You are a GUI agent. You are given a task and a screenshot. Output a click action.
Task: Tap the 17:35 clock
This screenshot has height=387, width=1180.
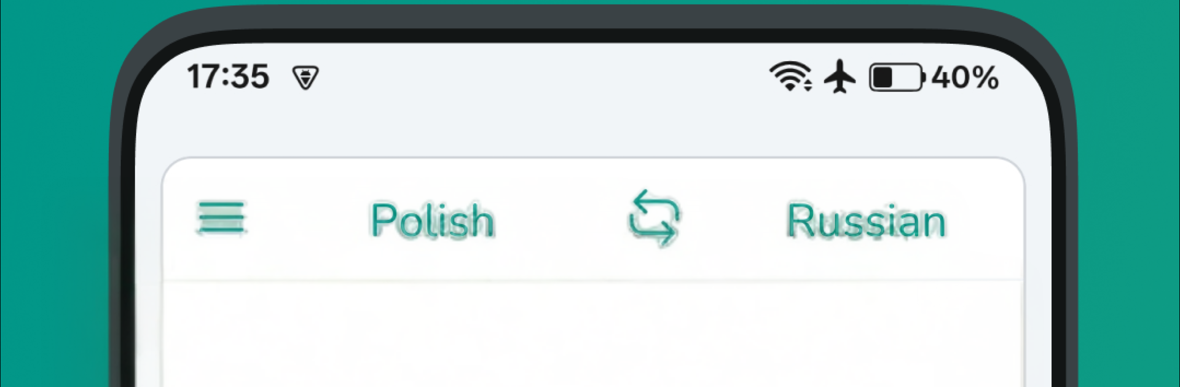[228, 77]
